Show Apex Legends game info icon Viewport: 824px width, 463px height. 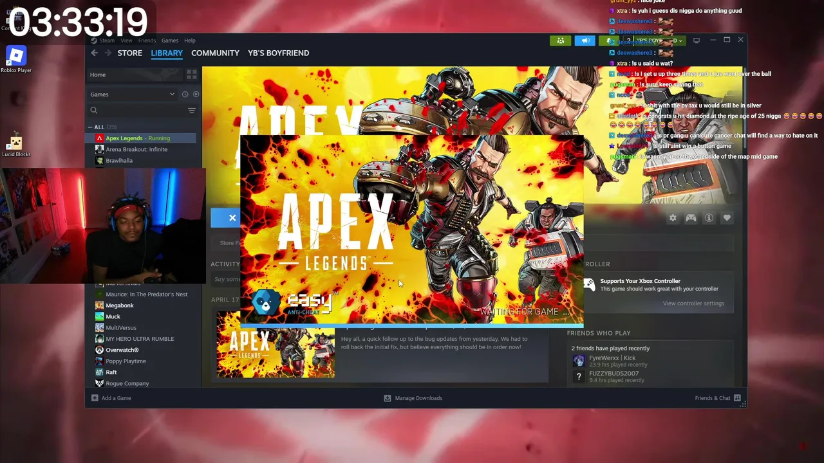click(x=709, y=218)
